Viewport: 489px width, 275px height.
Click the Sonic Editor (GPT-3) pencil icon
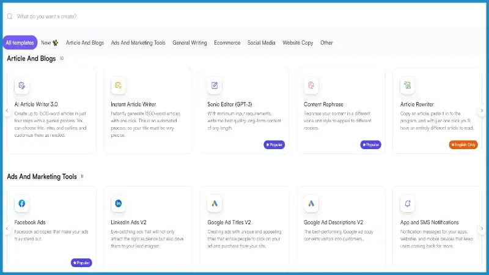coord(215,86)
